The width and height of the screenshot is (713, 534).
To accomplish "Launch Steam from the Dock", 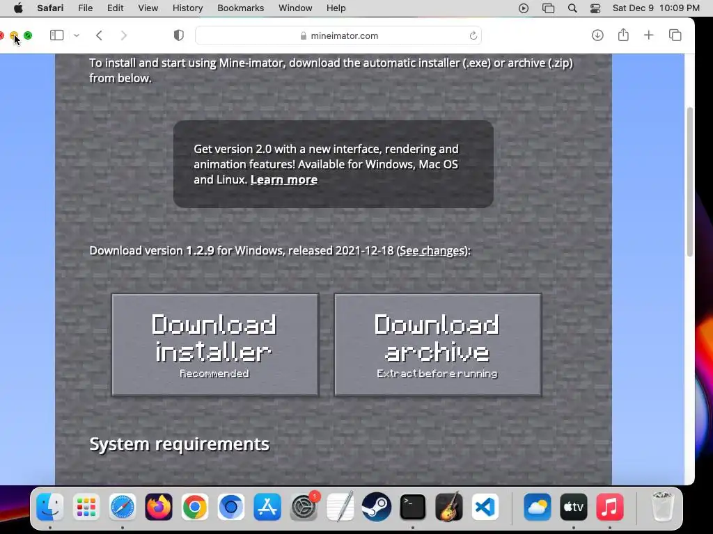I will point(377,507).
